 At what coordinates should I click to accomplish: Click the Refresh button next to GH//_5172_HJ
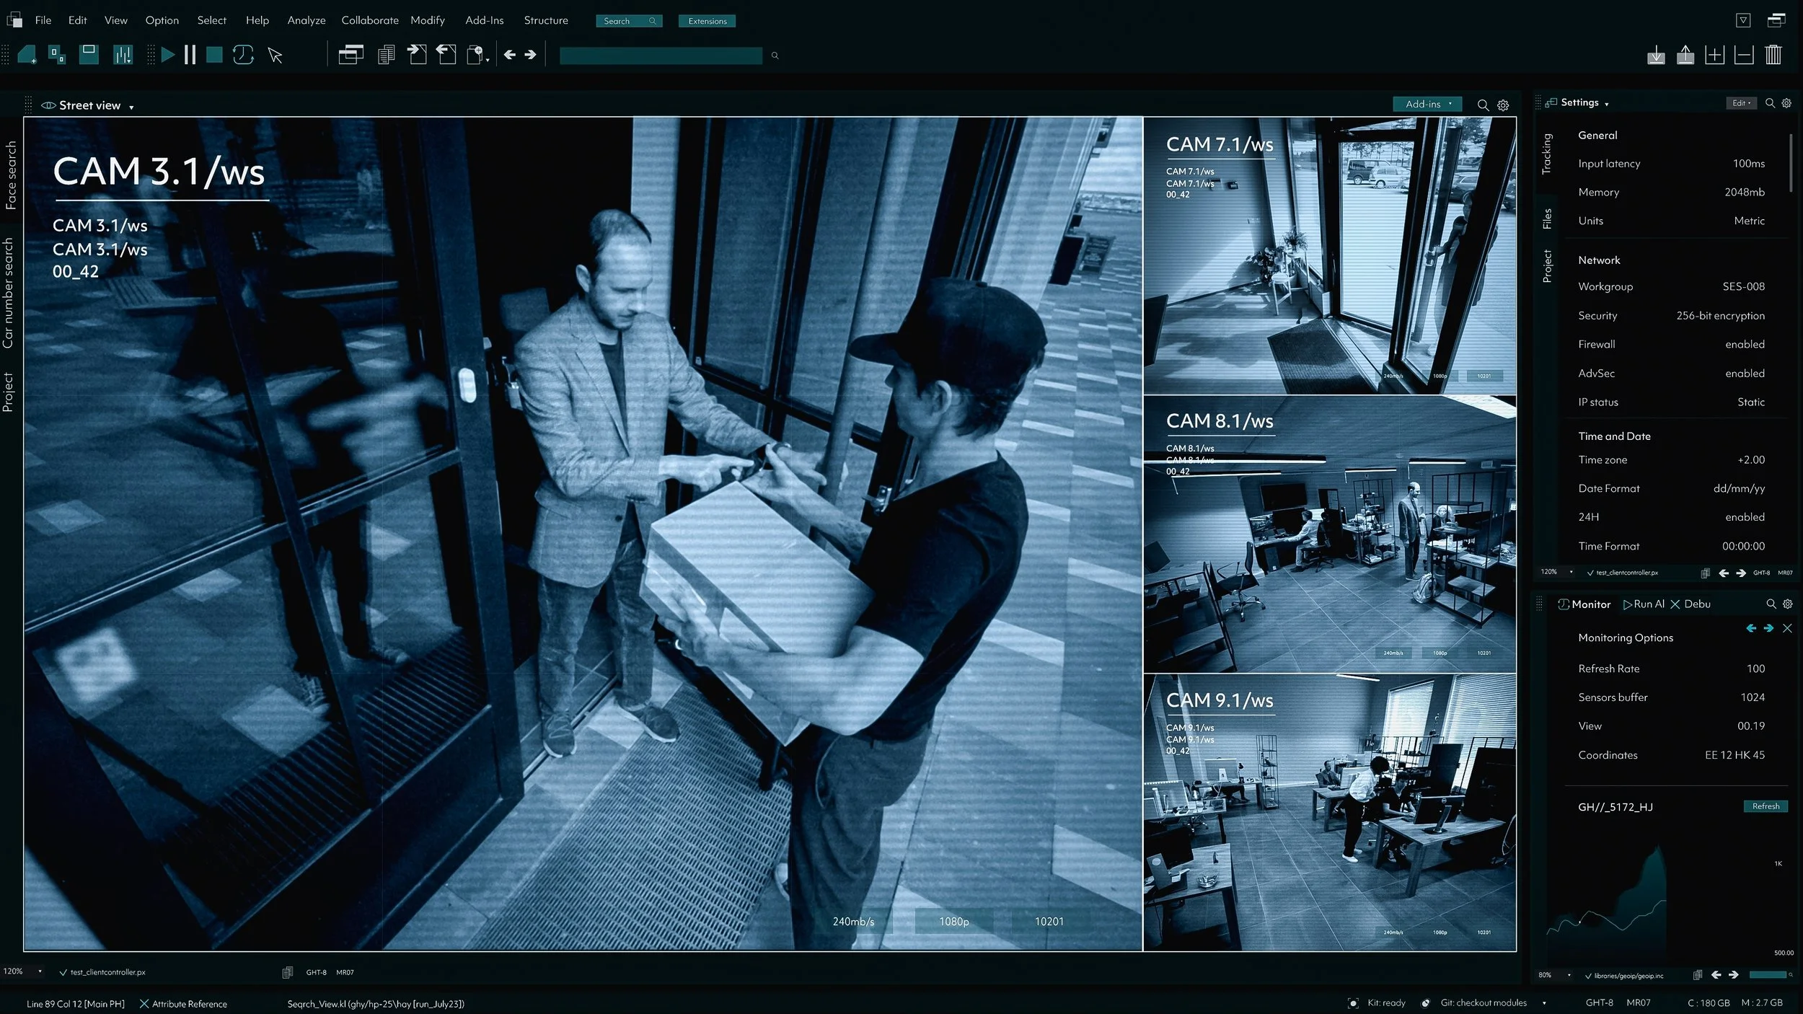(1765, 806)
